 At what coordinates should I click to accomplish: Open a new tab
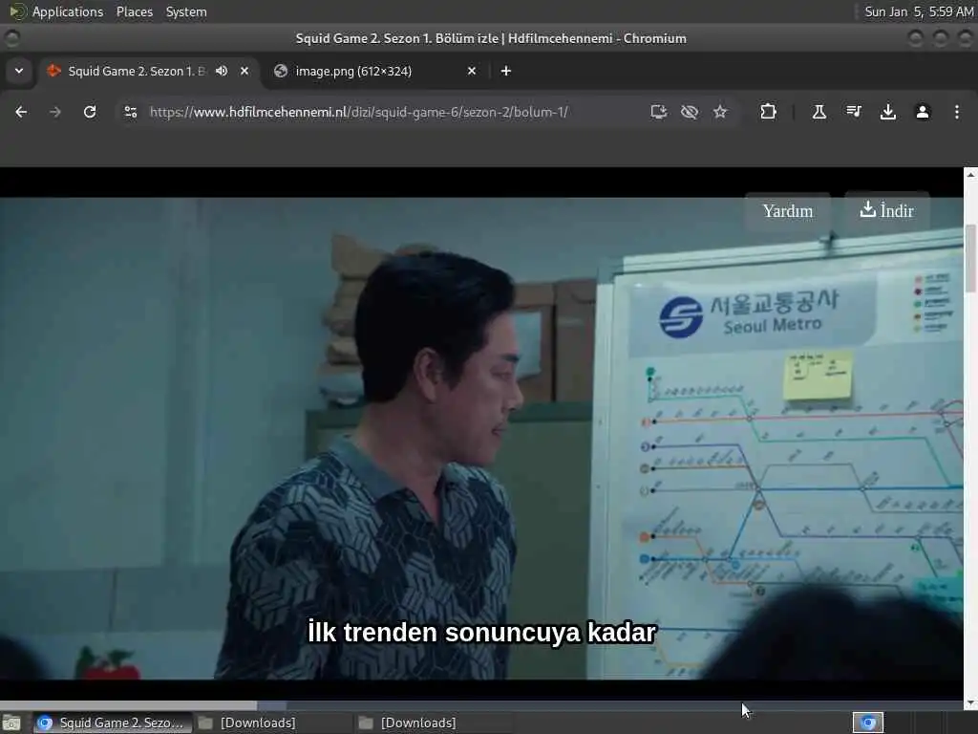click(x=506, y=71)
